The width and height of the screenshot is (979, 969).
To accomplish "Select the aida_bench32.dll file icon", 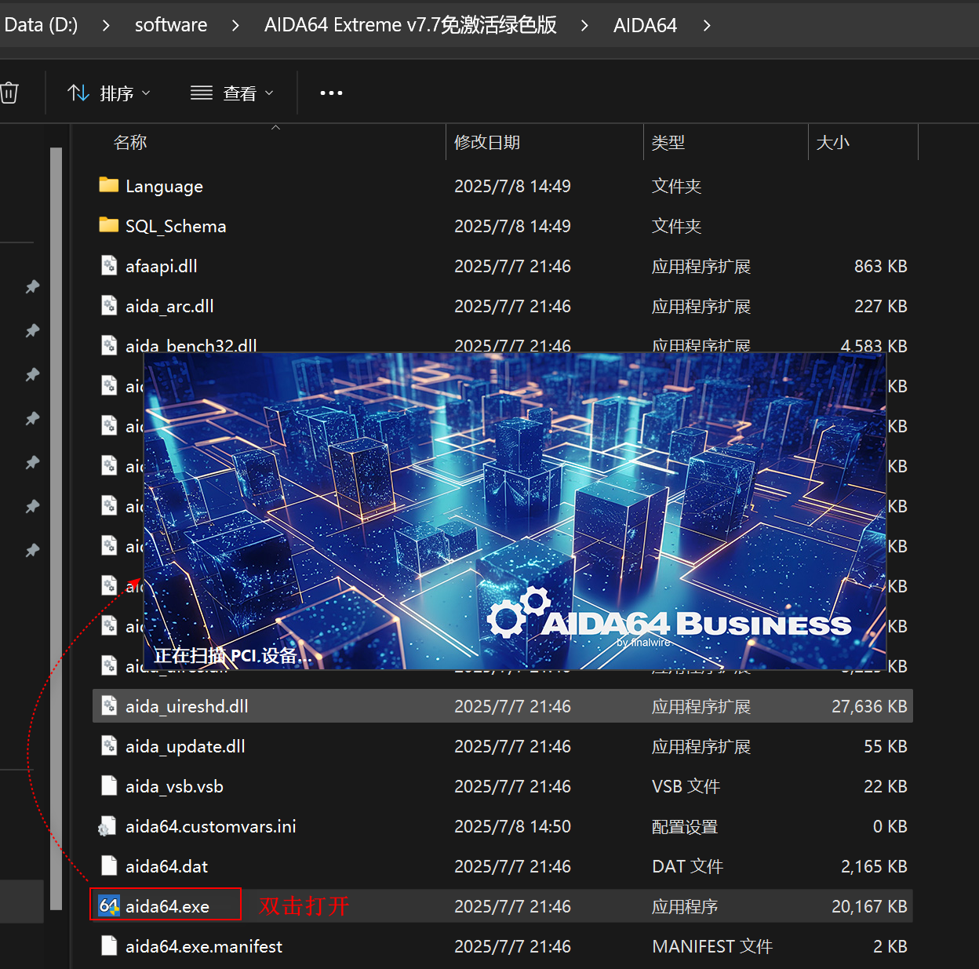I will pyautogui.click(x=109, y=344).
